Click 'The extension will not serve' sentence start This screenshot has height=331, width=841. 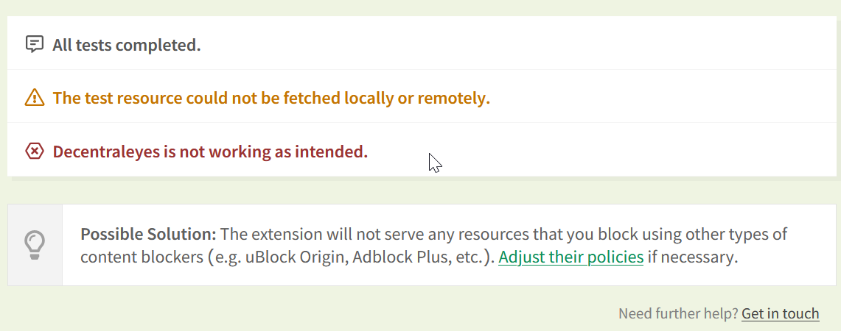(x=310, y=235)
